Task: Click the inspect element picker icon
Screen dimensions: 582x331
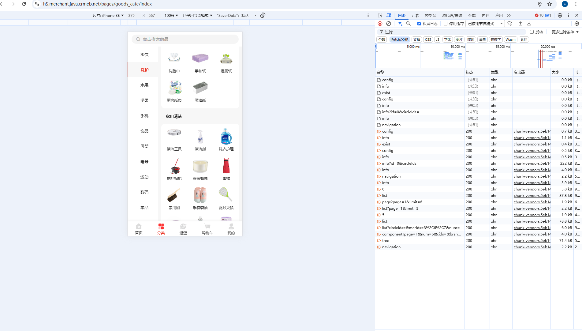Action: [x=380, y=15]
